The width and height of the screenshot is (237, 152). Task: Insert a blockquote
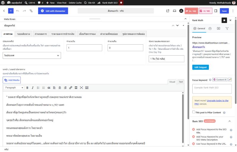[x=49, y=88]
